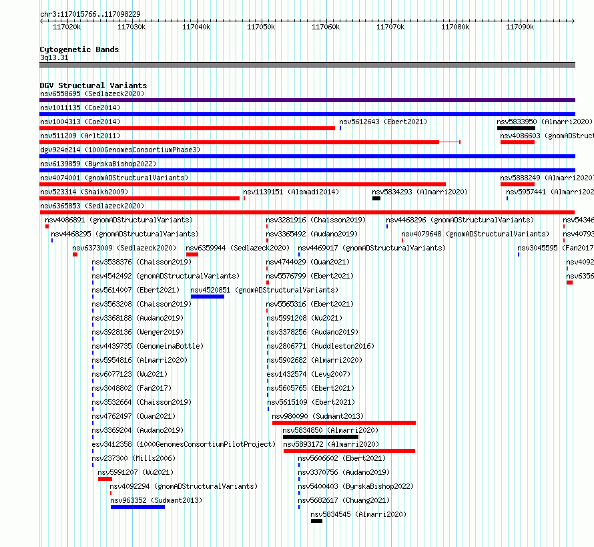Click the nsv4086603 variant label
This screenshot has width=594, height=547.
547,136
